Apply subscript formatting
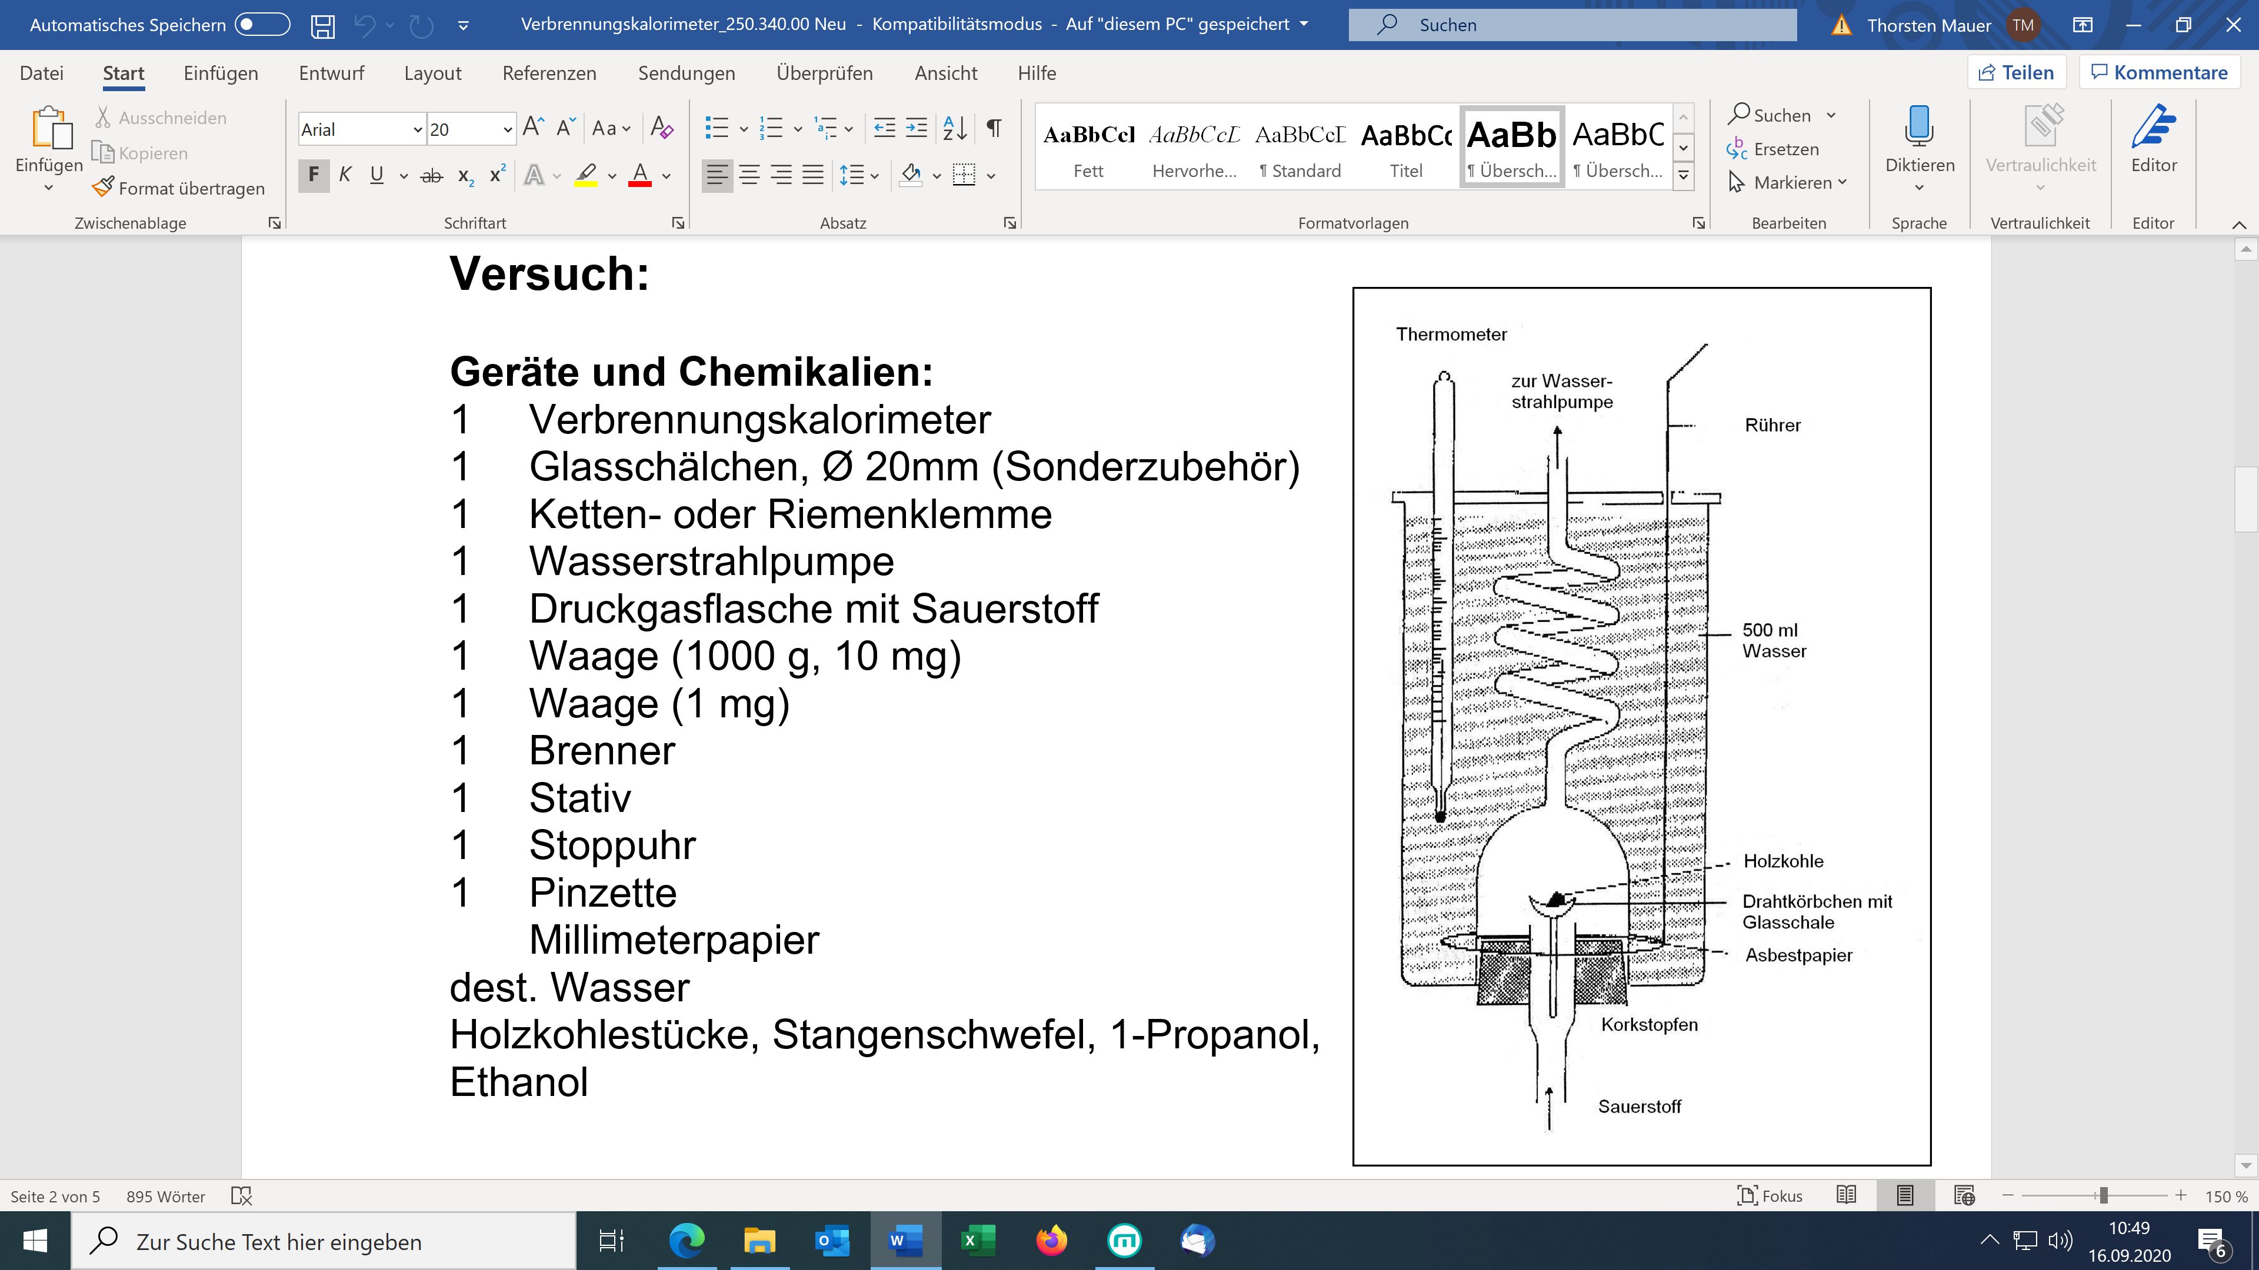The width and height of the screenshot is (2259, 1270). 466,175
